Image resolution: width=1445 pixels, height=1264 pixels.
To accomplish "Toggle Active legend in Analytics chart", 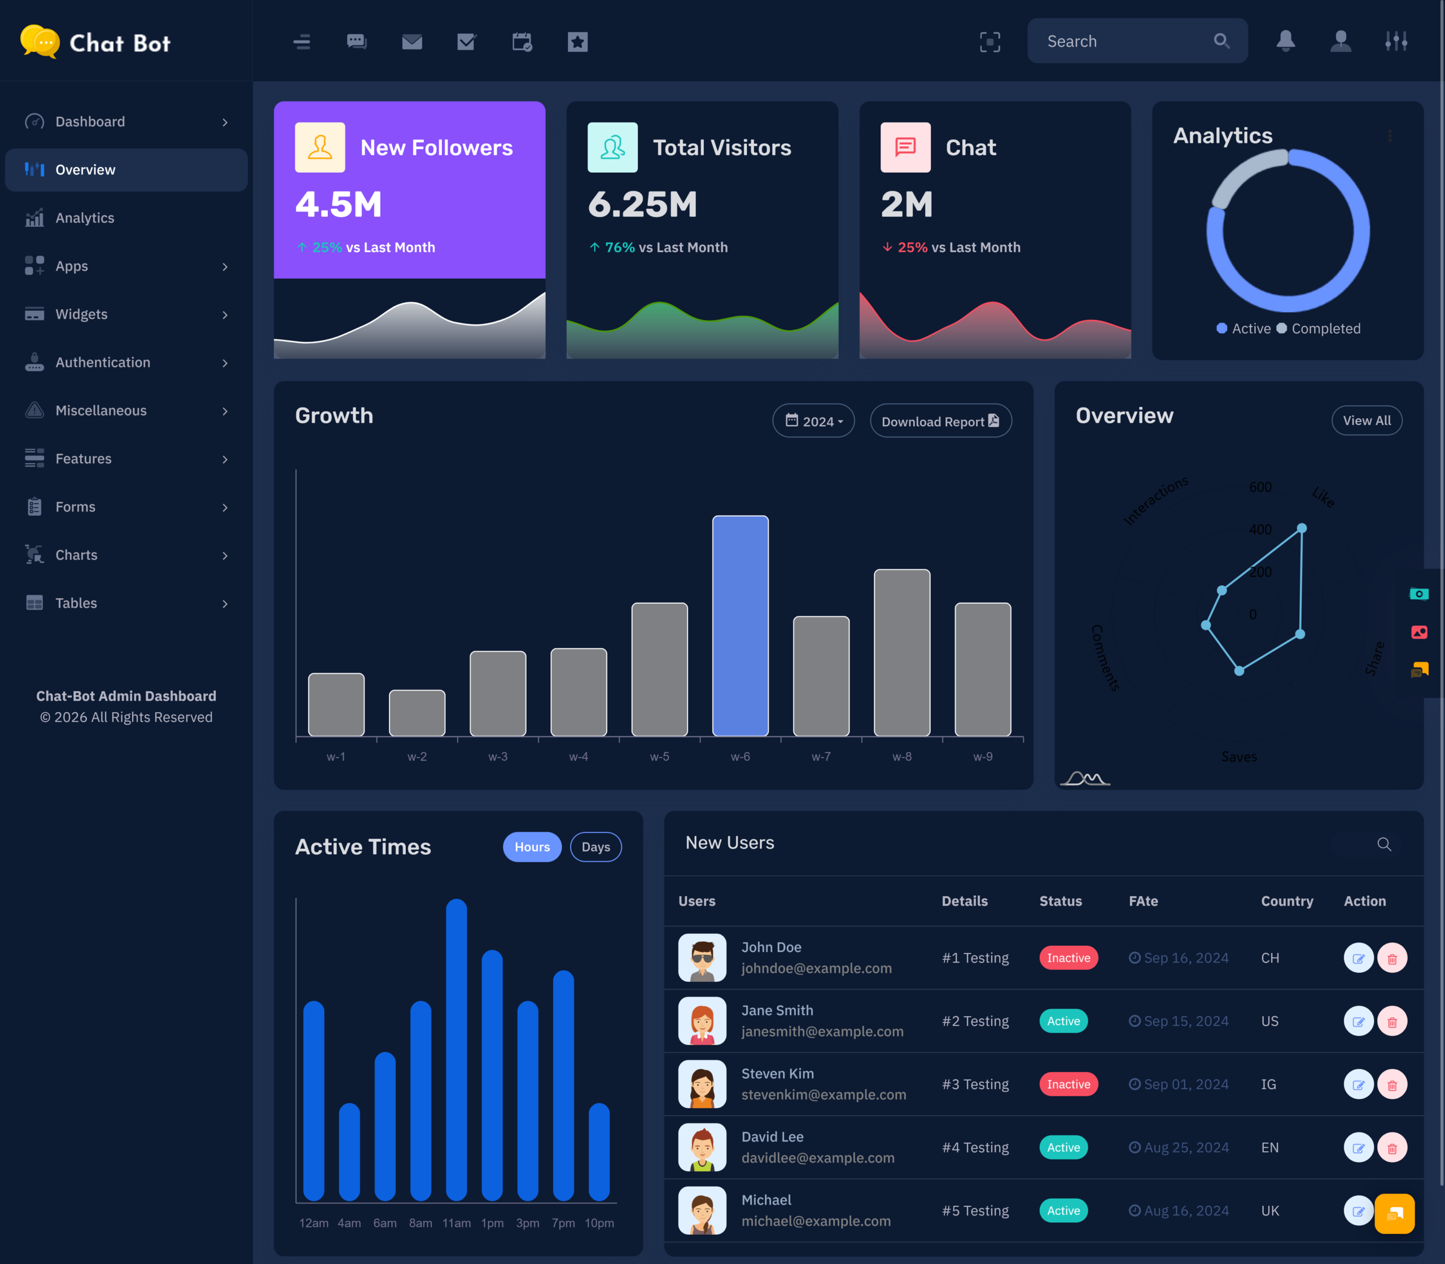I will coord(1244,328).
